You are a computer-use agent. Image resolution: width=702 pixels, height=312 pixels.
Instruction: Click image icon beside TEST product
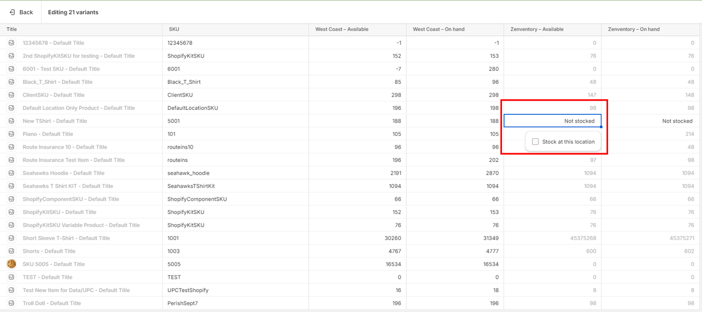pos(11,277)
